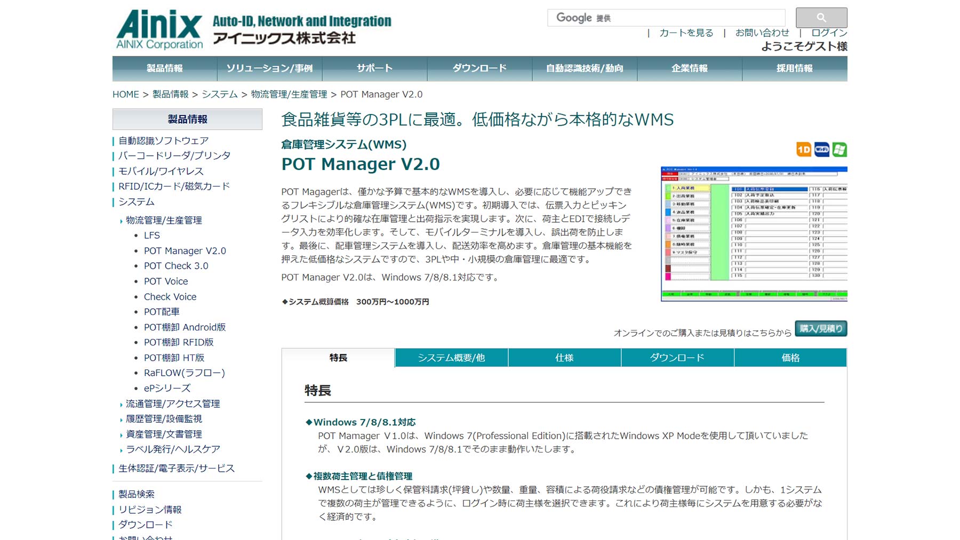Switch to the 価格 tab
The width and height of the screenshot is (960, 540).
(x=790, y=358)
